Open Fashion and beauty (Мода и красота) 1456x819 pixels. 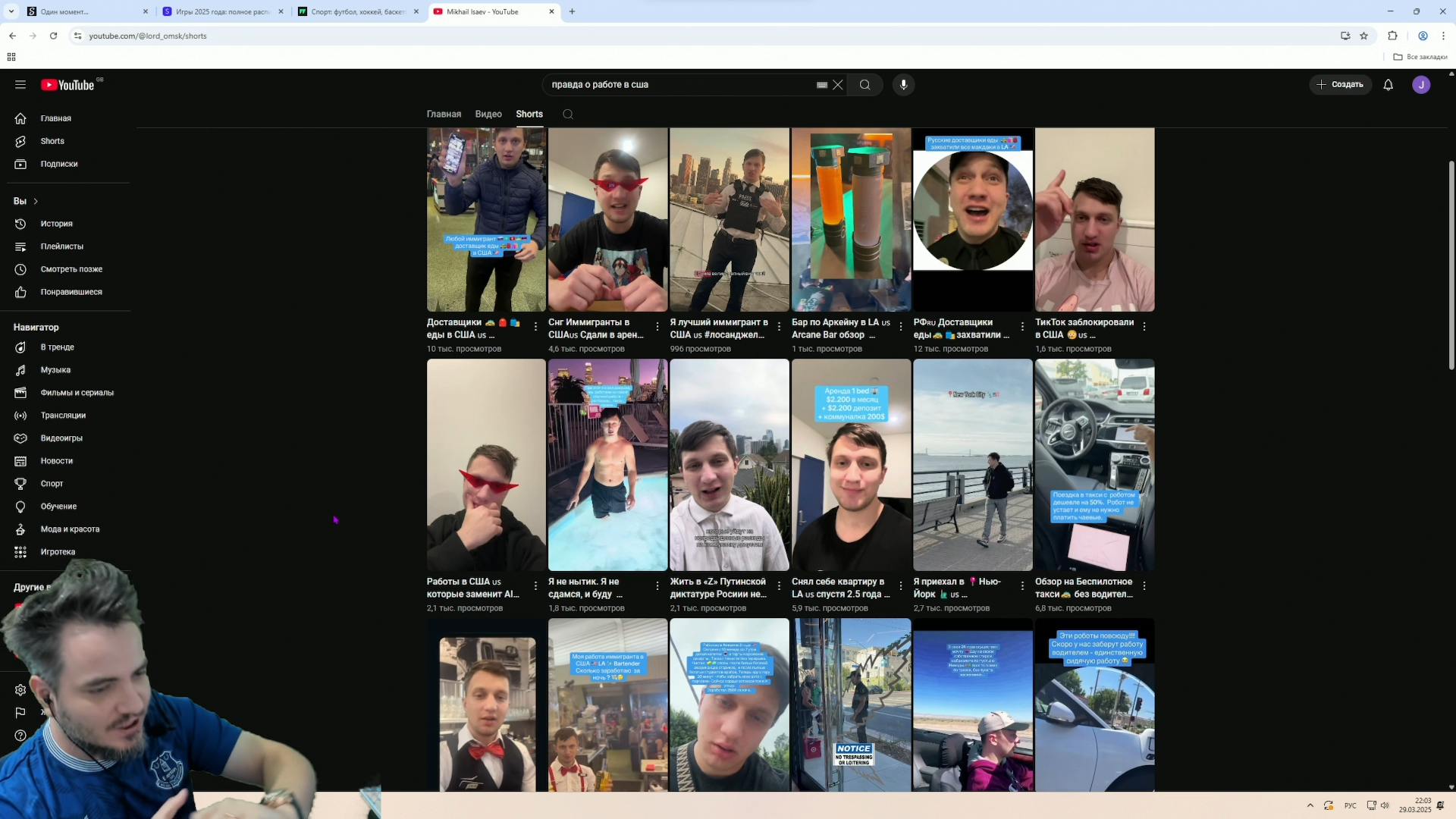pyautogui.click(x=68, y=529)
